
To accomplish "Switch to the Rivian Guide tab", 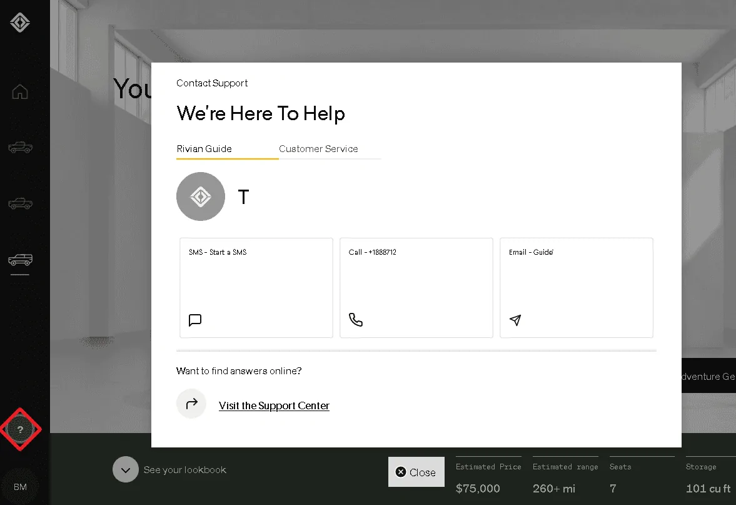I will tap(228, 149).
